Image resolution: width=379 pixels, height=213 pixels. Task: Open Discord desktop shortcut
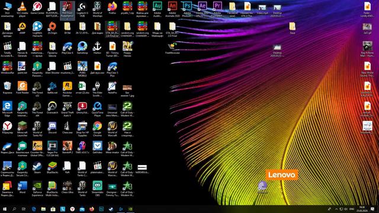coord(52,128)
